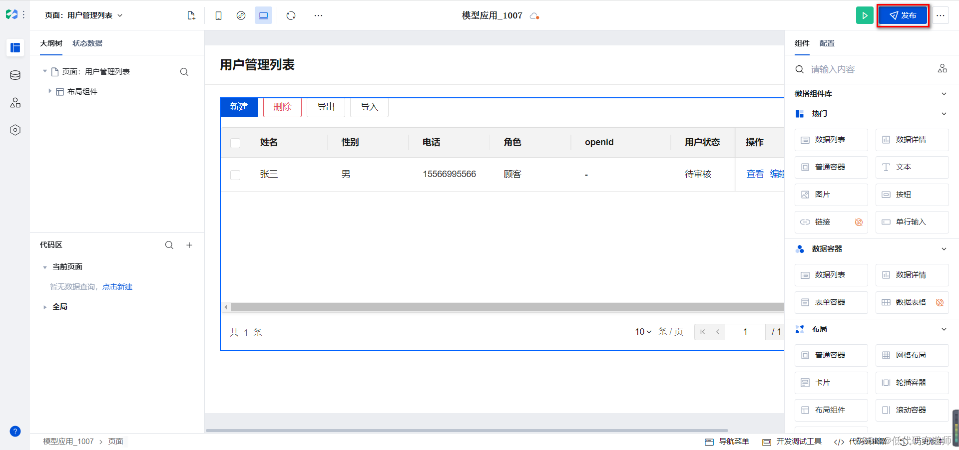Image resolution: width=959 pixels, height=450 pixels.
Task: Click the 导入 import button
Action: [369, 107]
